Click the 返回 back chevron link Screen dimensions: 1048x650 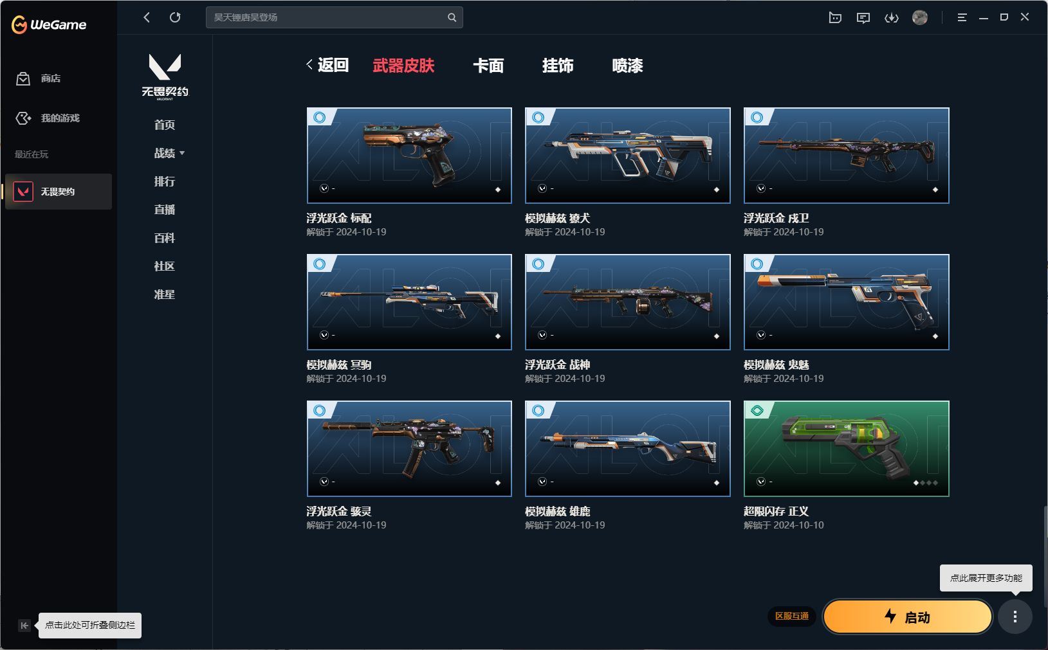327,65
